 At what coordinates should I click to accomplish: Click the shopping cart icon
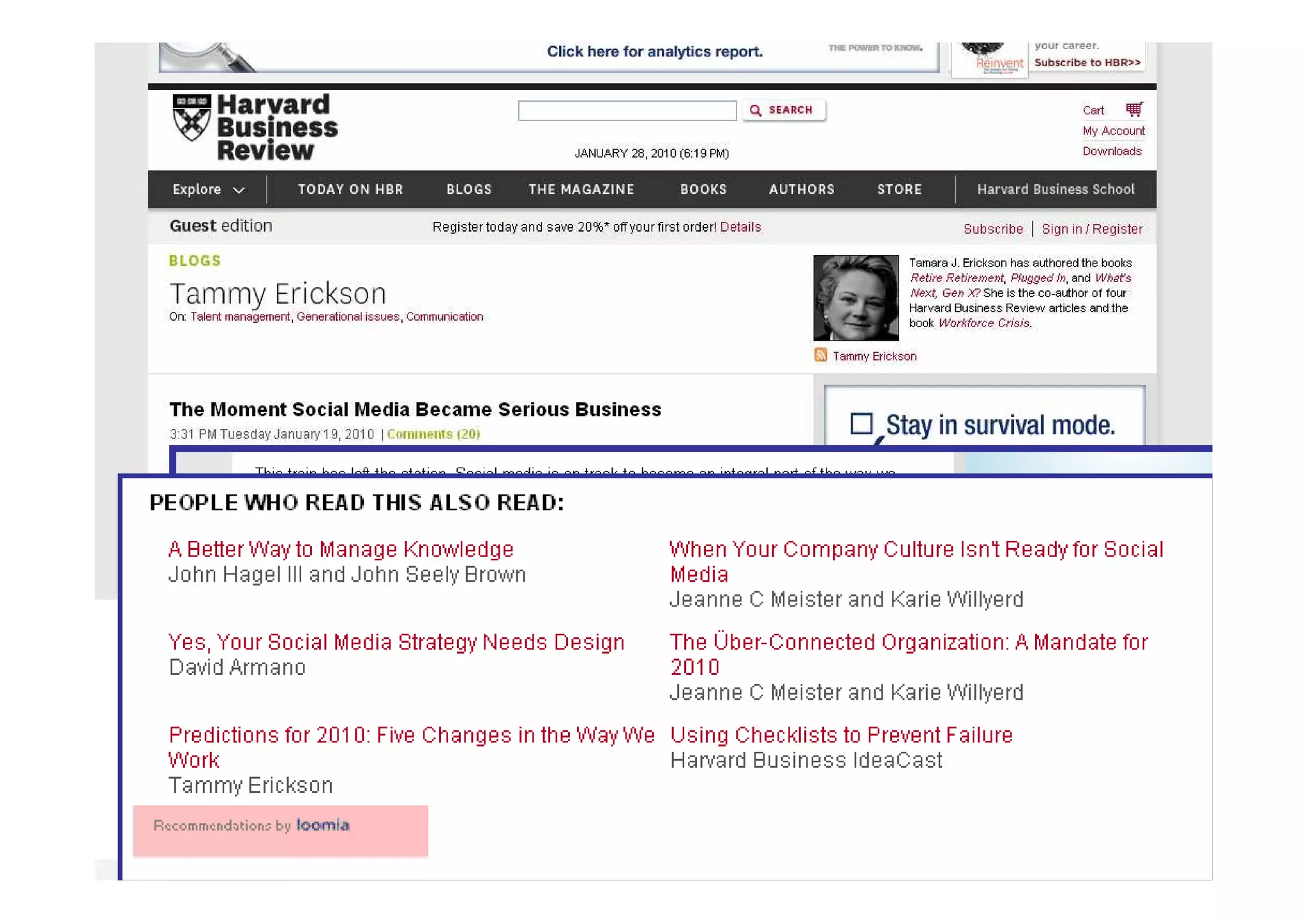click(x=1133, y=110)
